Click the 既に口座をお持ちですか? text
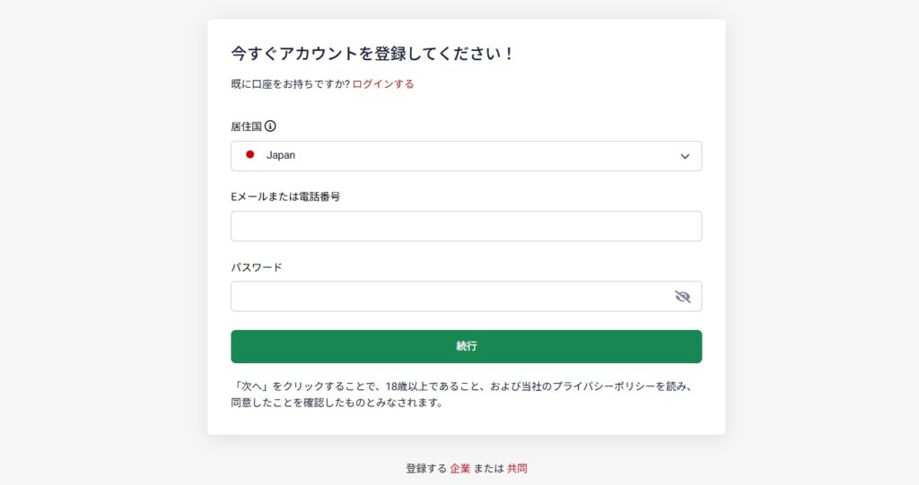The image size is (919, 485). click(x=290, y=84)
